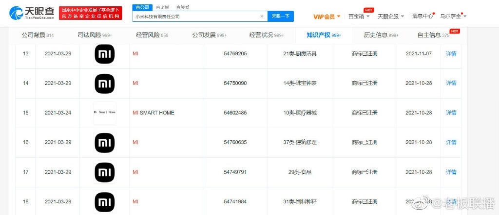Image resolution: width=499 pixels, height=215 pixels.
Task: Open MI logo thumbnail in row 13
Action: [x=105, y=54]
